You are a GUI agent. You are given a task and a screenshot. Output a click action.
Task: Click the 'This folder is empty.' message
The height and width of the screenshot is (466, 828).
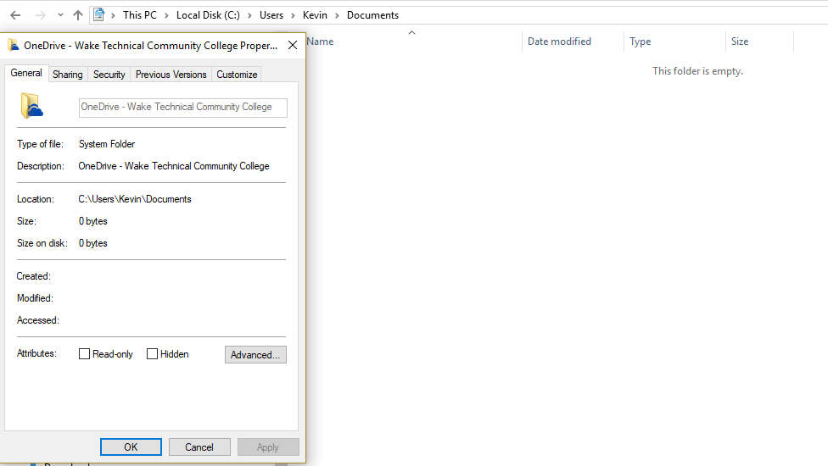(x=697, y=70)
